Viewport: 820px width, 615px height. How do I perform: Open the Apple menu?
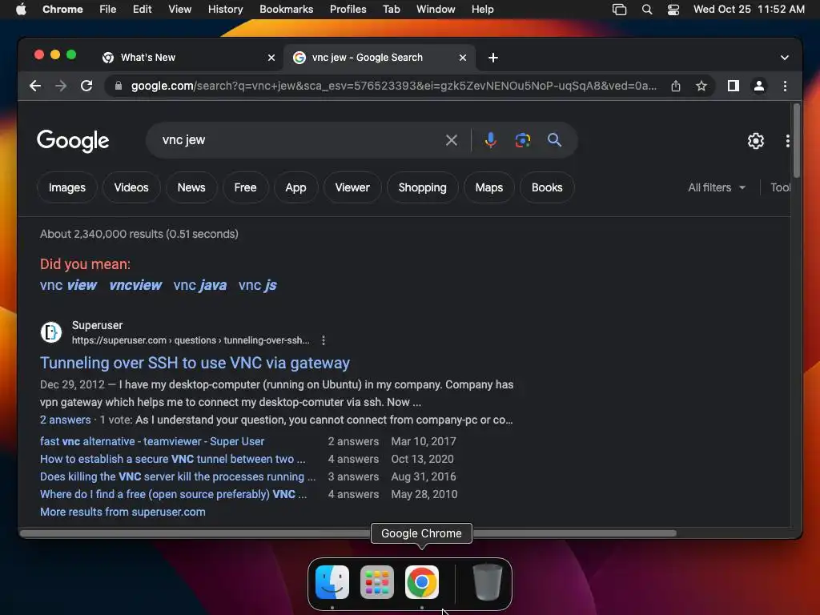pos(21,10)
